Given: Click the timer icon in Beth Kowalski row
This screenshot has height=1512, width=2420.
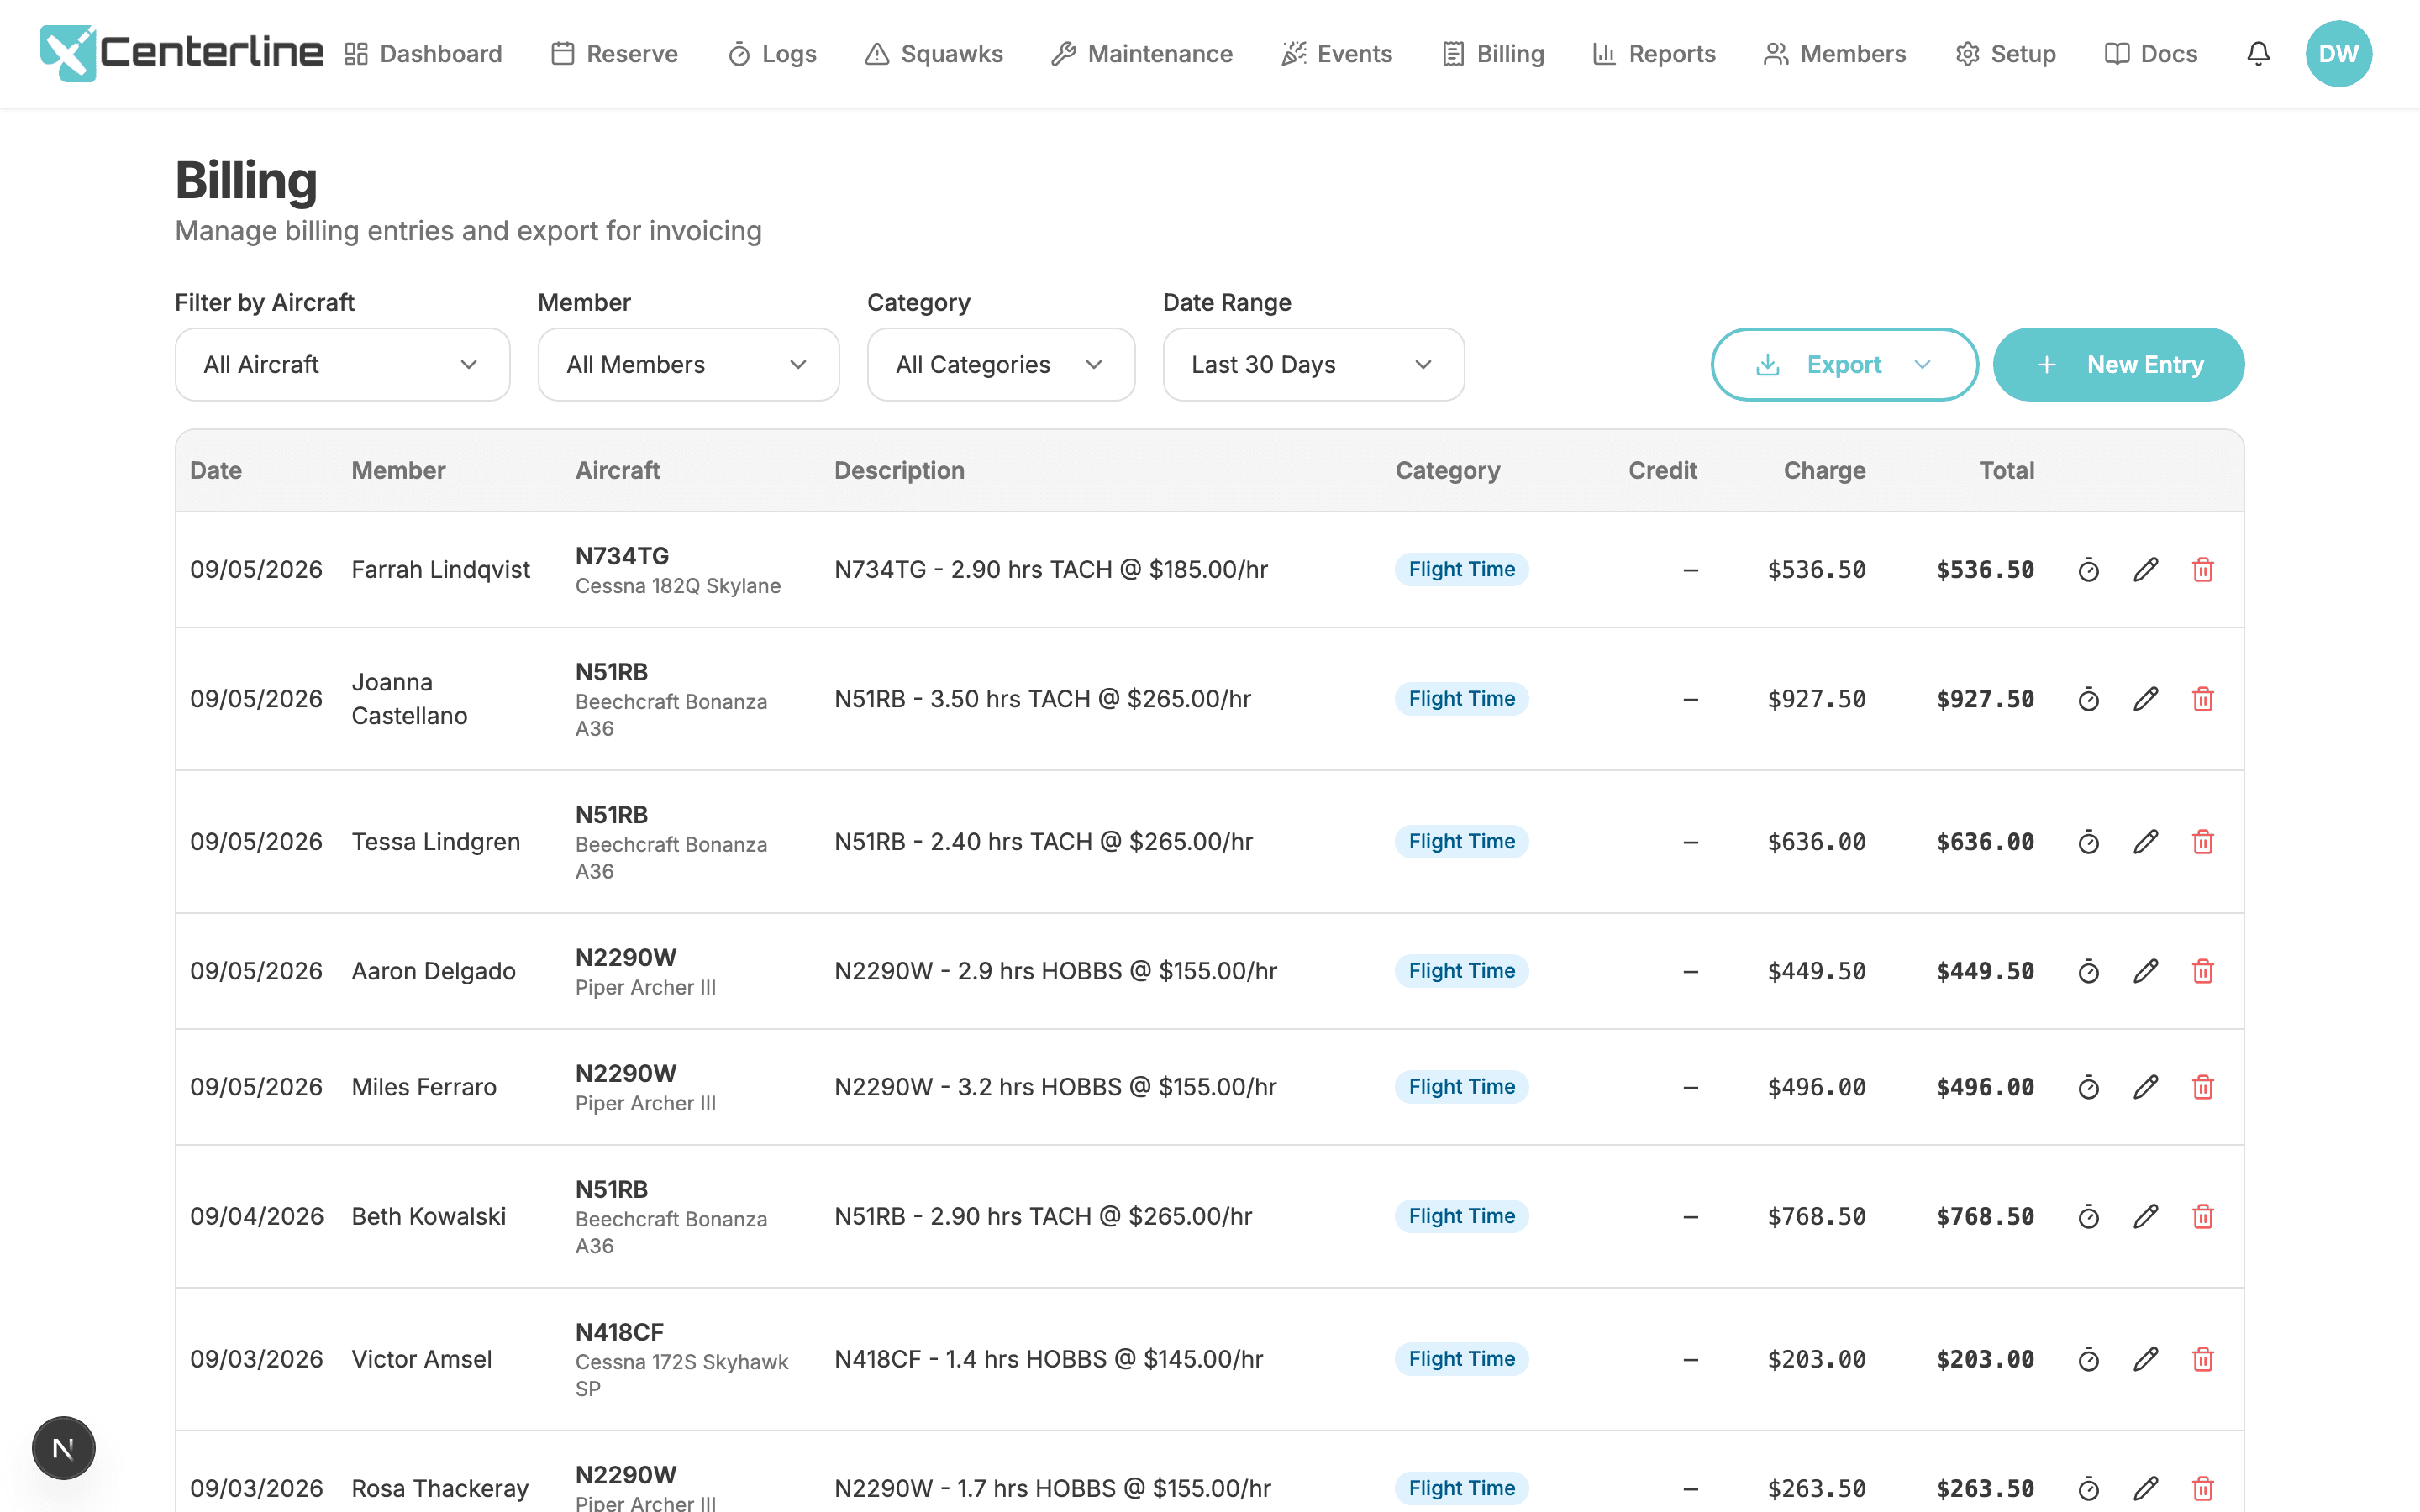Looking at the screenshot, I should tap(2088, 1217).
